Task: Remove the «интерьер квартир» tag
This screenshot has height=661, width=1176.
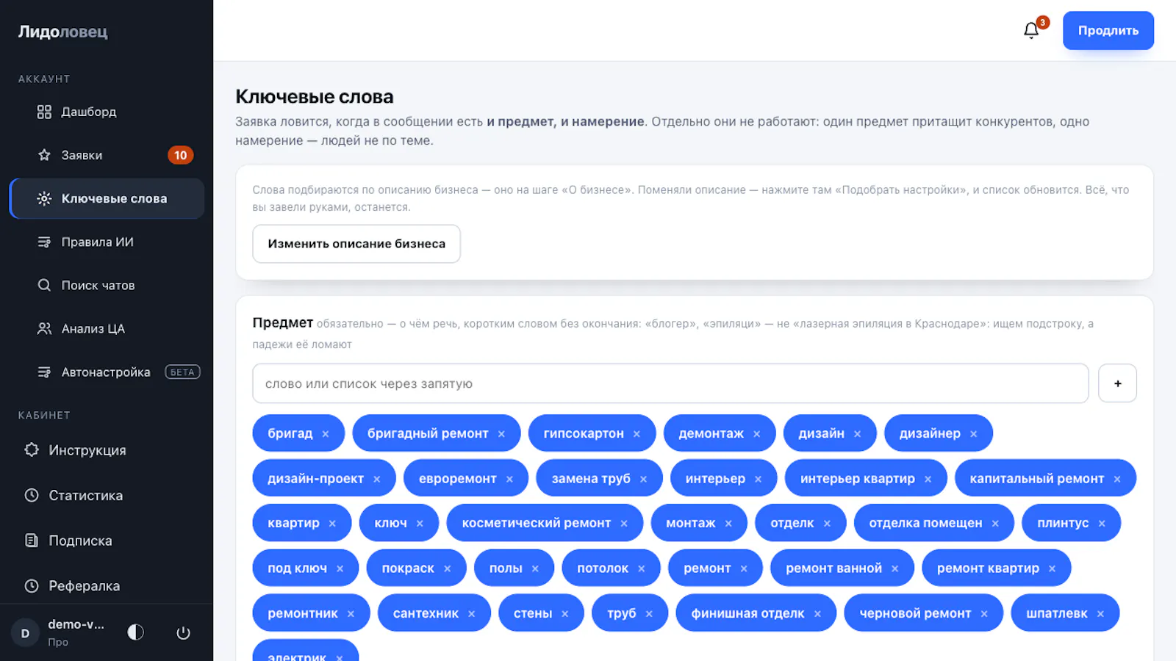Action: coord(928,479)
